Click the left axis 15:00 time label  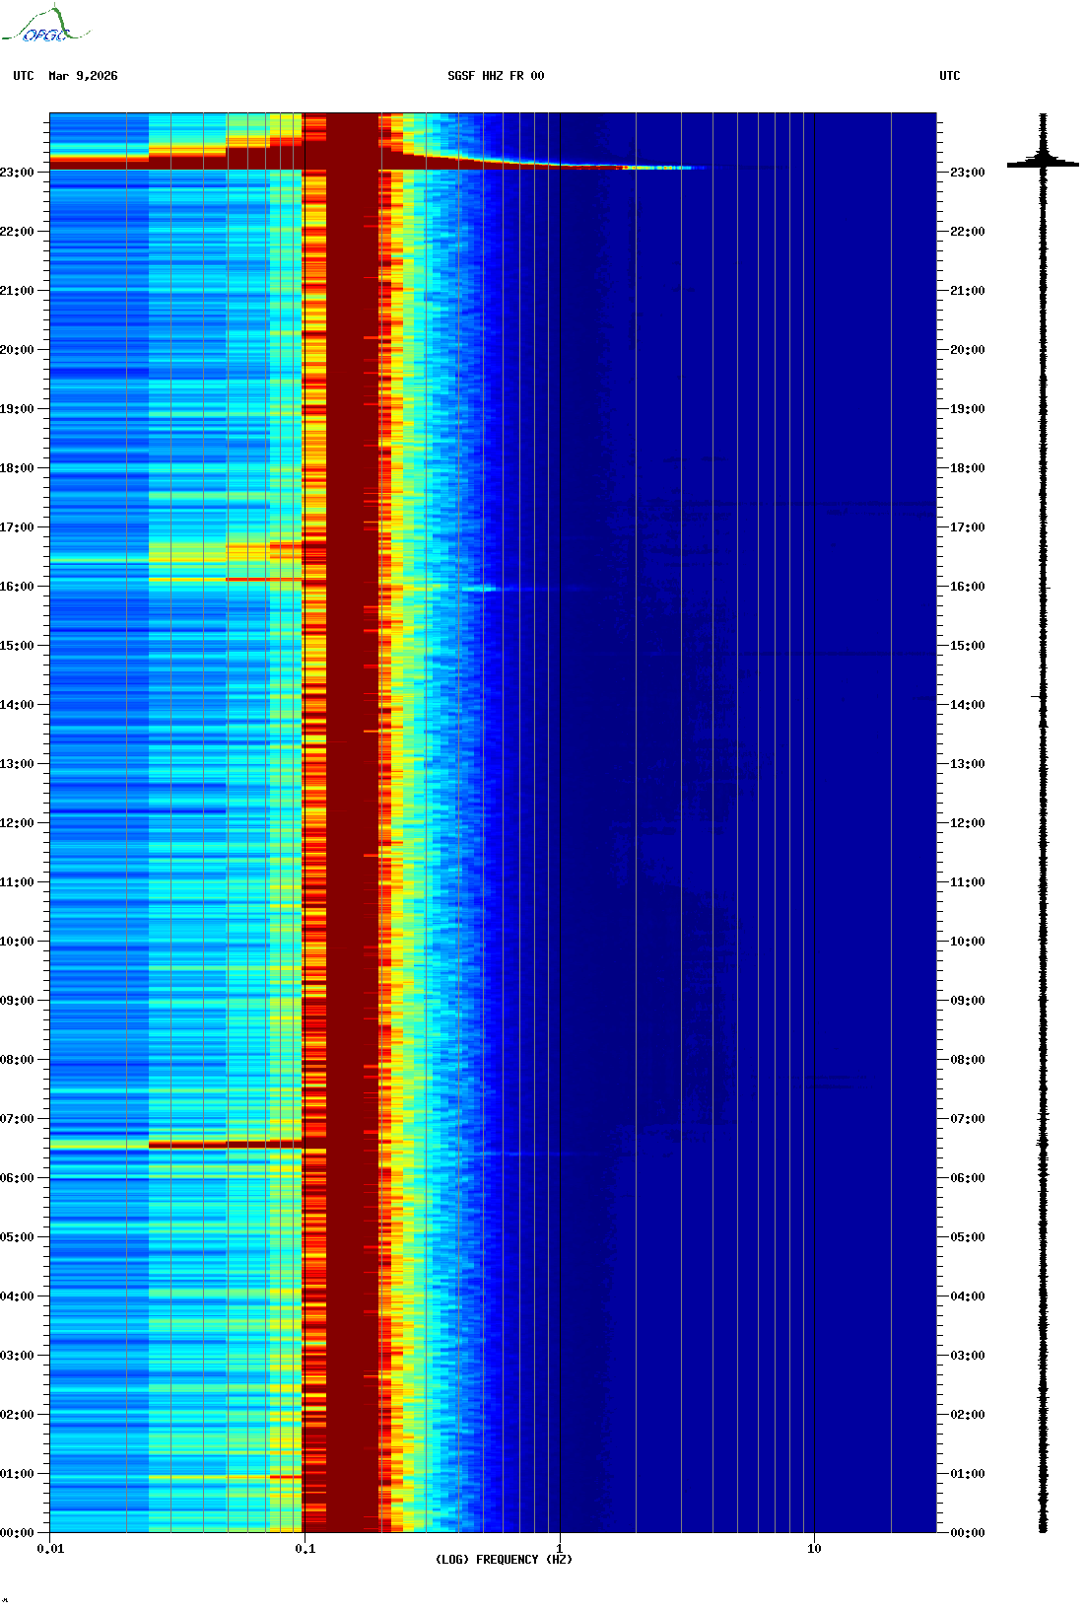tap(17, 646)
